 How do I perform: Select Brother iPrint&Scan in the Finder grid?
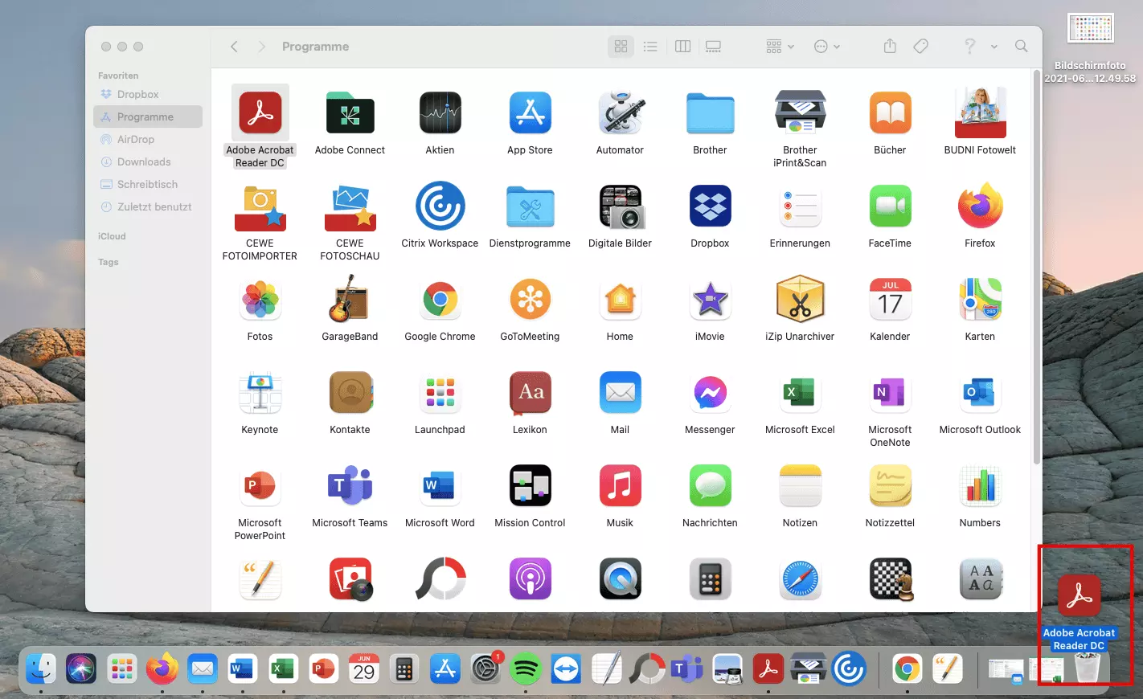(800, 113)
